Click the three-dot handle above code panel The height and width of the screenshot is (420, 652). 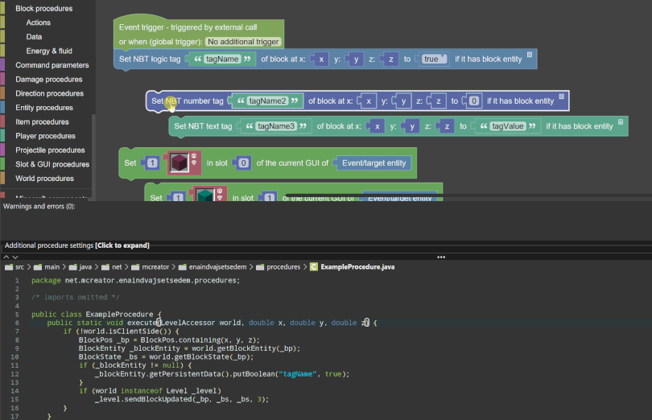pos(441,257)
